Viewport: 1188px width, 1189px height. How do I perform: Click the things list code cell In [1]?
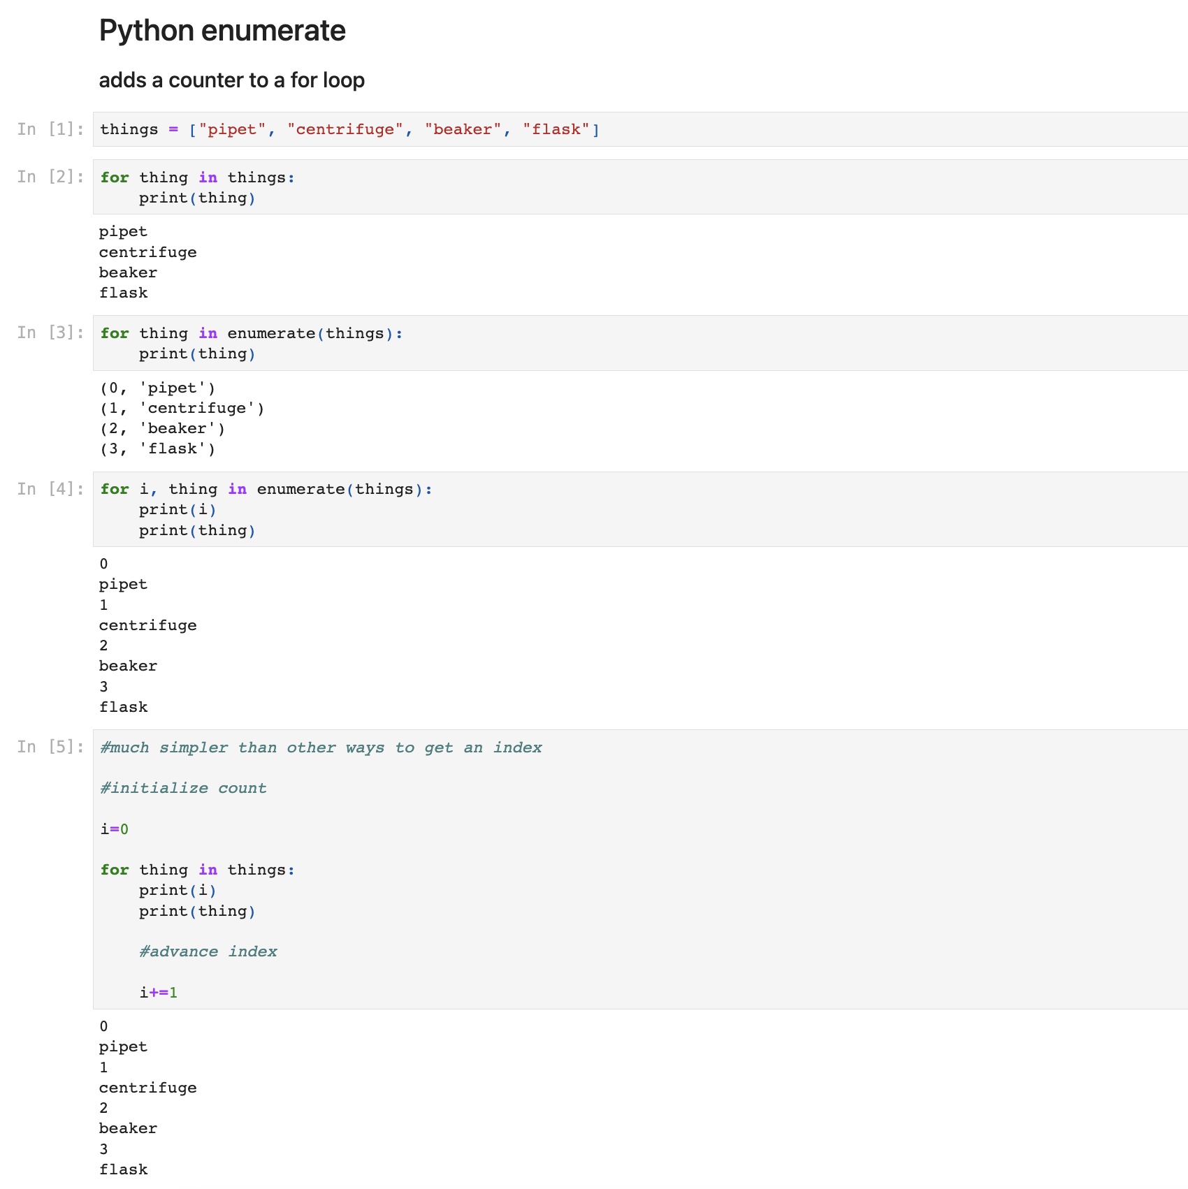[640, 129]
